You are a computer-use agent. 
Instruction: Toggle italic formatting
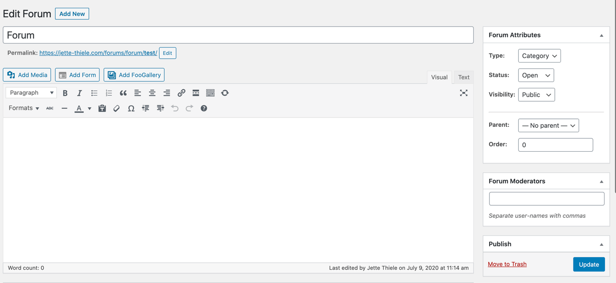(79, 93)
